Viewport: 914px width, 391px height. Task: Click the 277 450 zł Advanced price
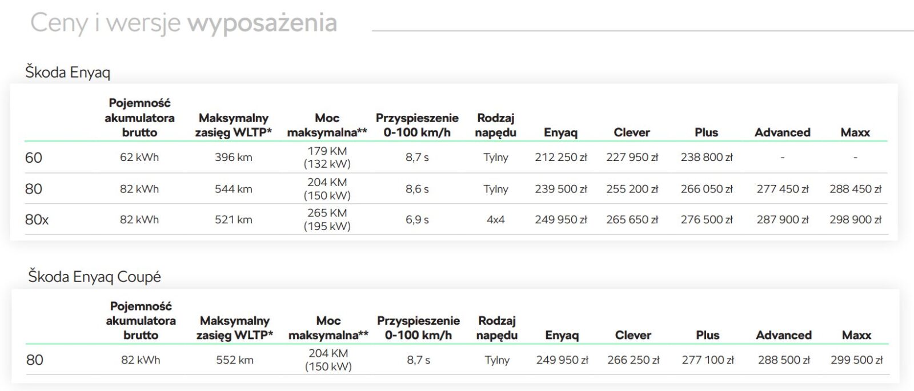(782, 189)
